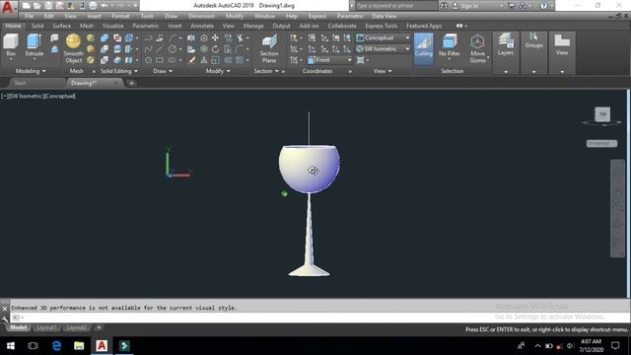Select the Line tool in Draw panel
Viewport: 631px width, 355px height.
click(x=160, y=49)
